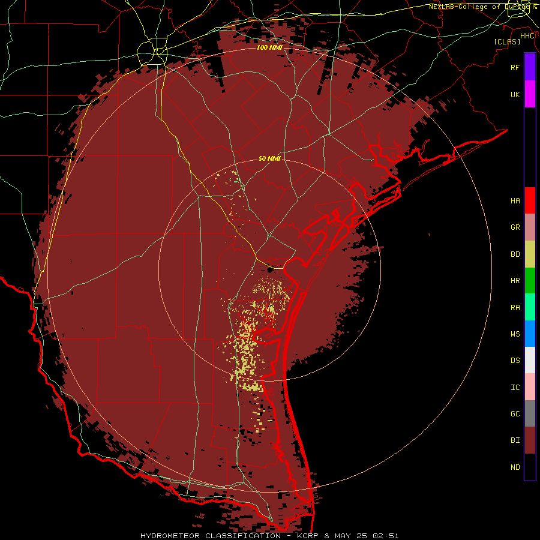Click the HR green legend swatch

(x=530, y=281)
